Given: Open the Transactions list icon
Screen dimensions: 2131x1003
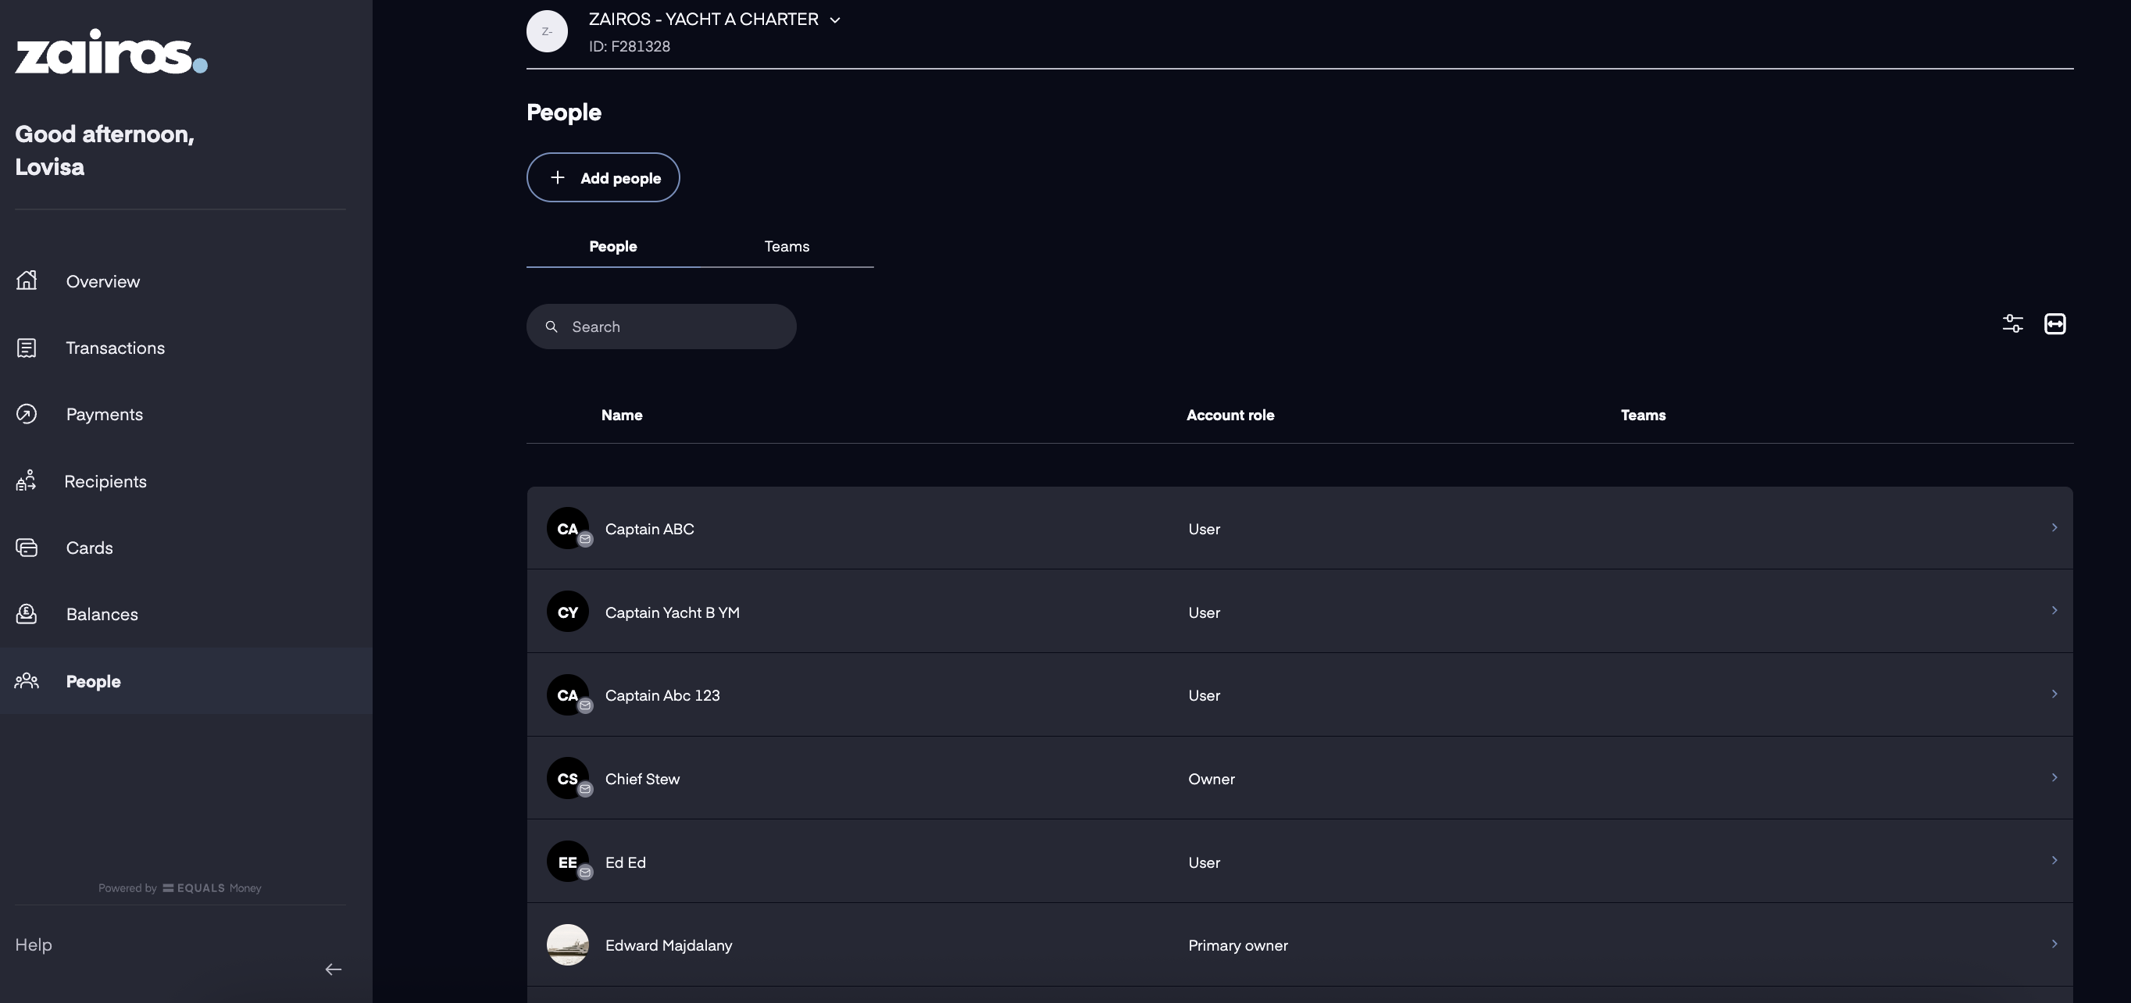Looking at the screenshot, I should 27,348.
